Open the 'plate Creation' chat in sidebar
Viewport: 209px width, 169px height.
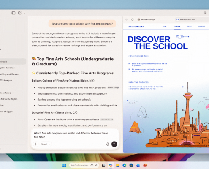pyautogui.click(x=13, y=68)
